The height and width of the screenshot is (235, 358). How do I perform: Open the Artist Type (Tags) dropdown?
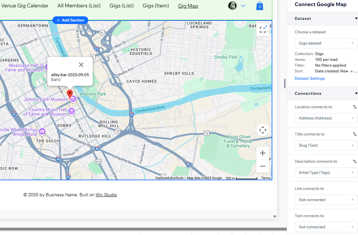point(326,173)
